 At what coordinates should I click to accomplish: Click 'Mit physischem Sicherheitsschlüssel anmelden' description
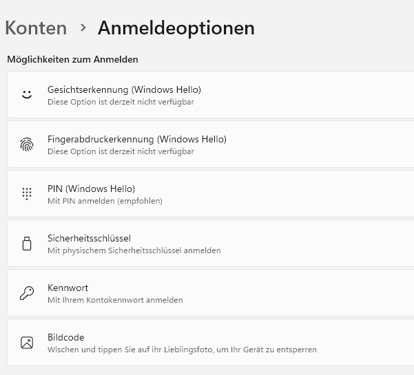(134, 250)
